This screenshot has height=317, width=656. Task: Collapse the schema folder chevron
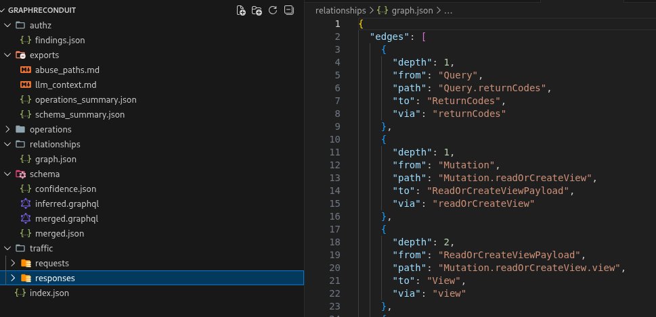pyautogui.click(x=7, y=174)
